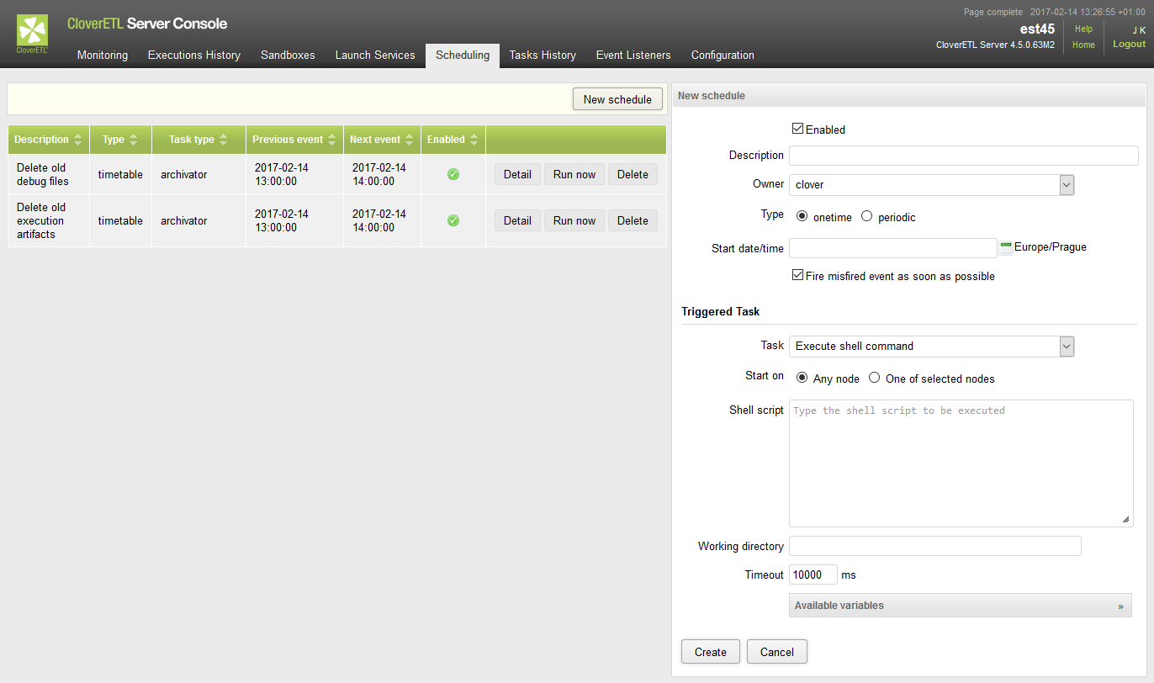Click the Start date/time input field

pyautogui.click(x=892, y=247)
